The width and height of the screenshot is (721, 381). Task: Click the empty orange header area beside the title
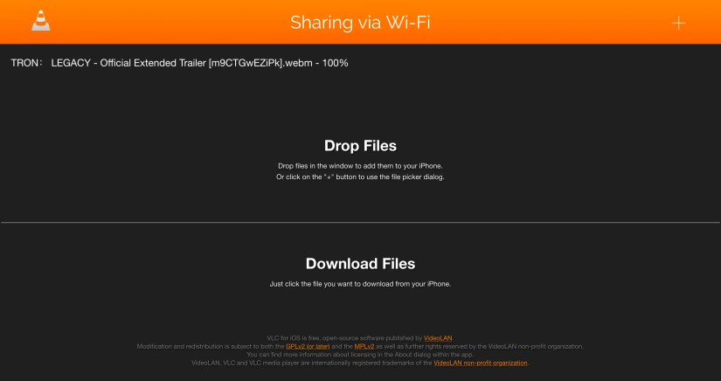[551, 22]
